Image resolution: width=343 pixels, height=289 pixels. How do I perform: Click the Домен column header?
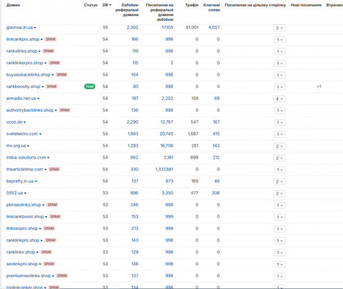[x=13, y=5]
